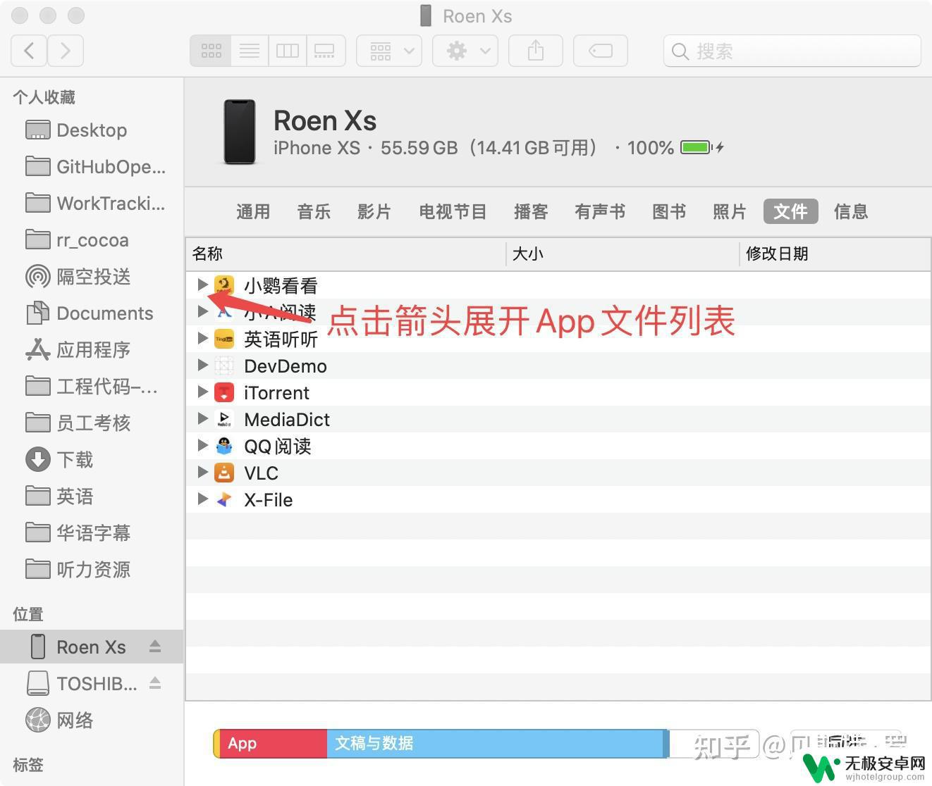Screen dimensions: 932x786
Task: Switch to the 图书 tab
Action: click(669, 211)
